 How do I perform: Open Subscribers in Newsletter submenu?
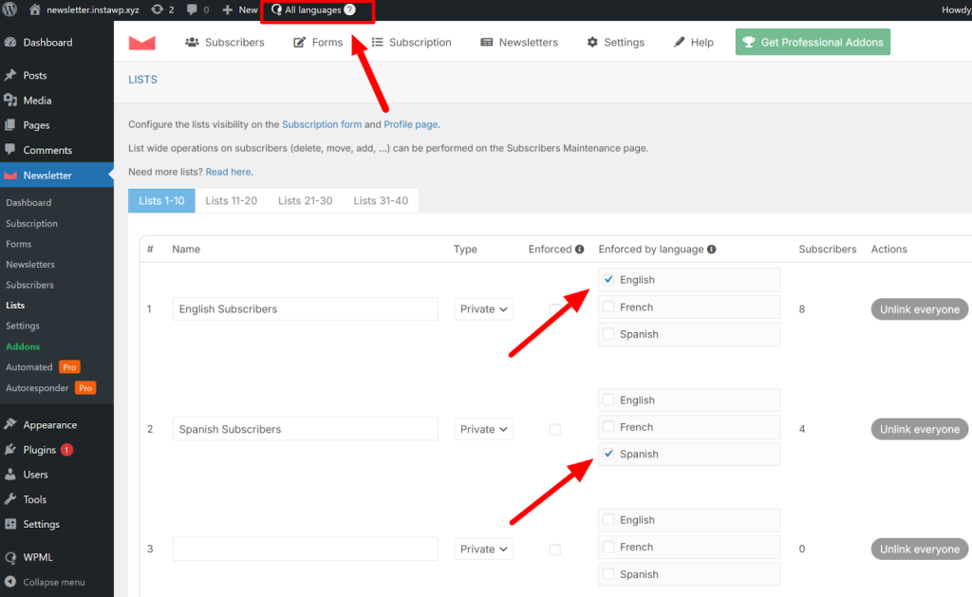point(29,285)
